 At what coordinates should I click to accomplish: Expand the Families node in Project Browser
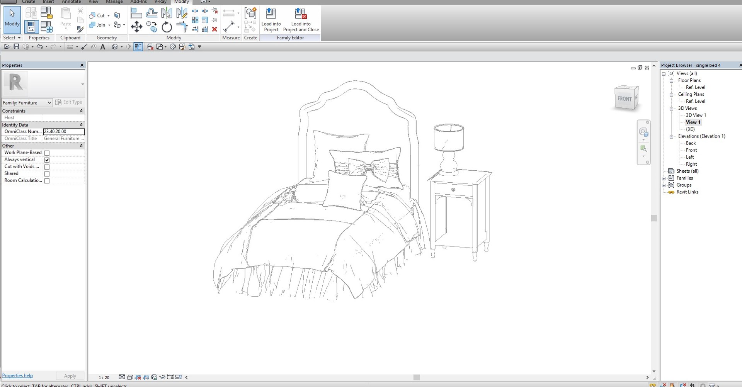[x=664, y=178]
